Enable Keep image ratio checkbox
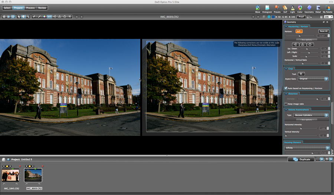 (286, 104)
